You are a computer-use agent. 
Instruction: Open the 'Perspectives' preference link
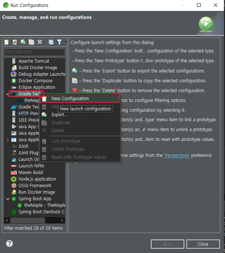pyautogui.click(x=177, y=155)
